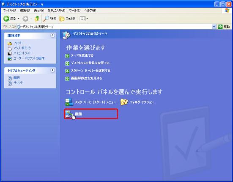
Task: Click the ハイコントラスト icon
Action: coord(9,53)
